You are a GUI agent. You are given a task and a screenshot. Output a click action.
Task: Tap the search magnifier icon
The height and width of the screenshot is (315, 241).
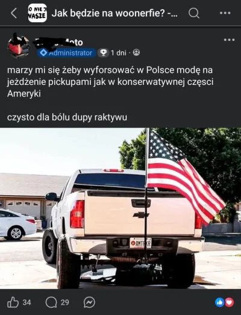pos(194,13)
